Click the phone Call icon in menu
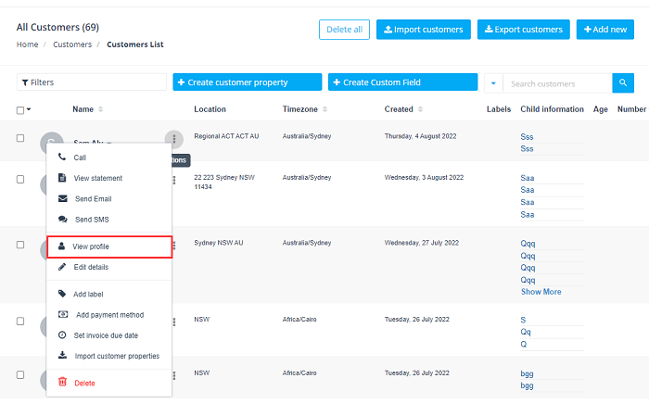Image resolution: width=649 pixels, height=404 pixels. coord(62,158)
